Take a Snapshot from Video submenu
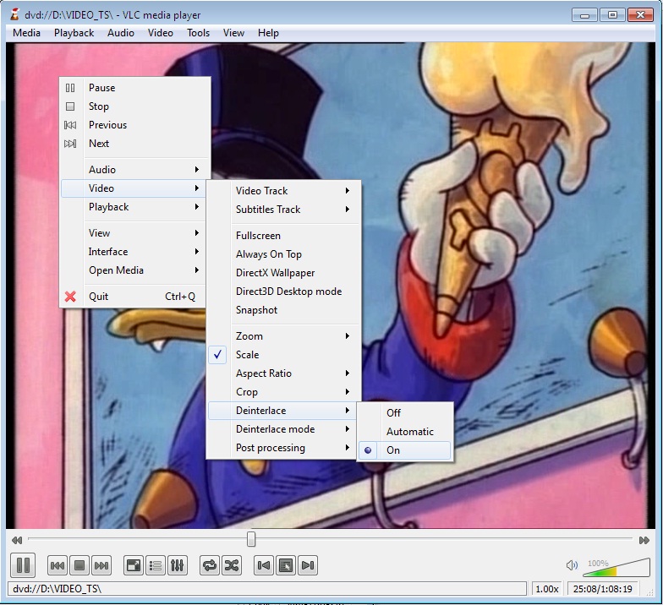The image size is (663, 605). [x=284, y=310]
